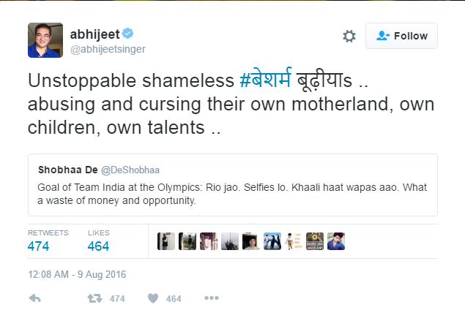The image size is (465, 329).
Task: Click the reply arrow icon
Action: pos(34,298)
